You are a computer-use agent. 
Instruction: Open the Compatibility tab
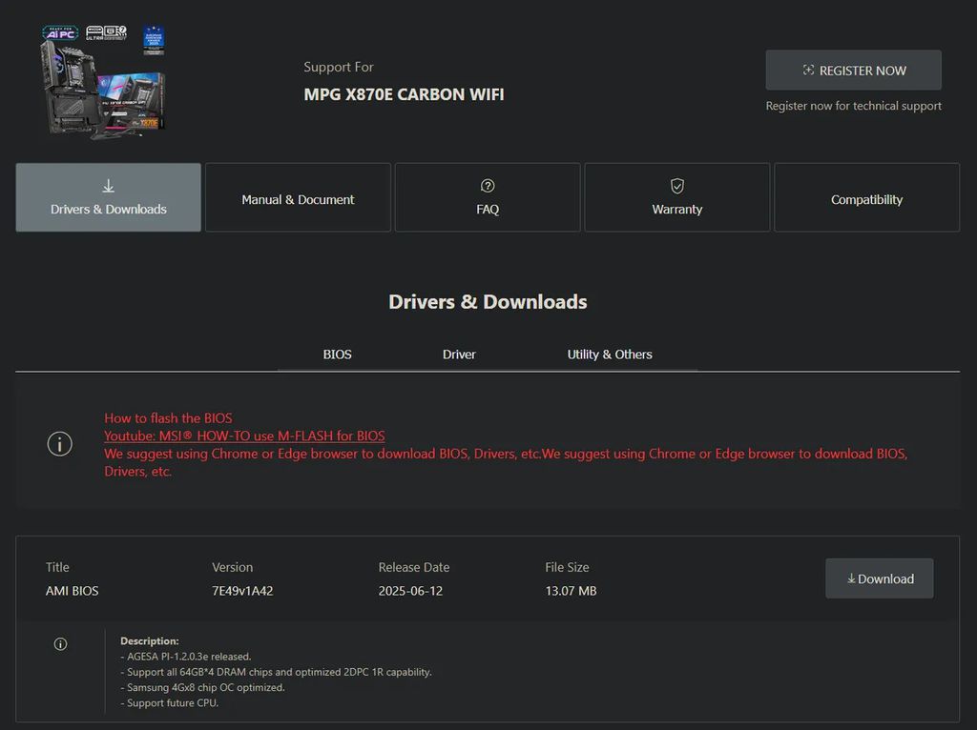(866, 198)
